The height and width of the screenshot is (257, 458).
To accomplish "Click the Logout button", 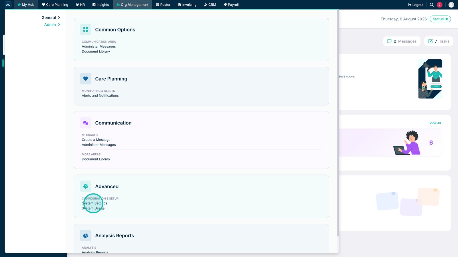I will click(416, 5).
